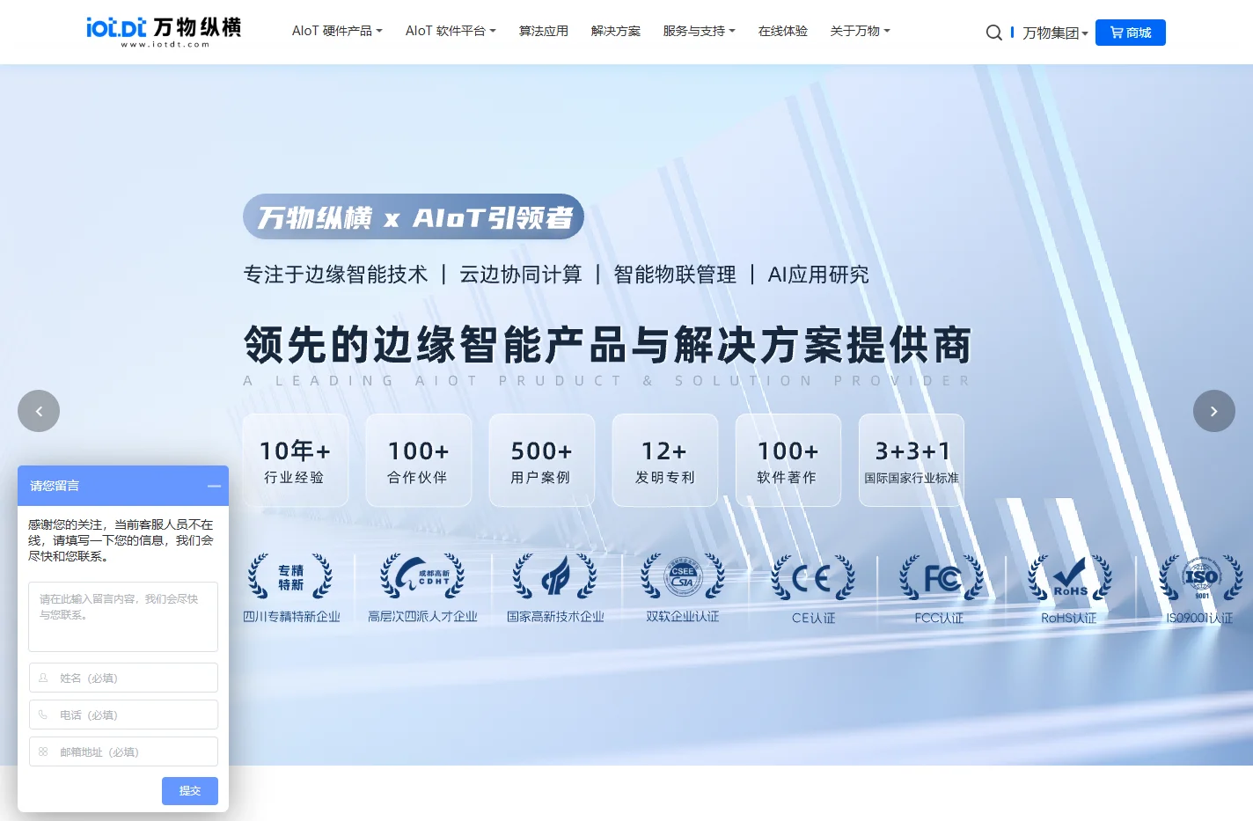This screenshot has height=821, width=1253.
Task: Focus the 姓名 (必填) field
Action: point(123,678)
